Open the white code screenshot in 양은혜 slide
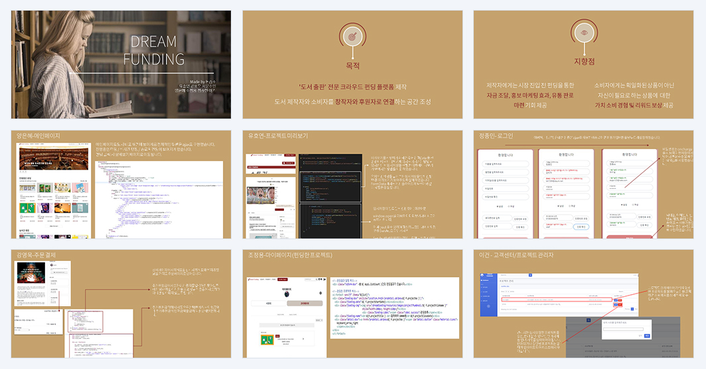Viewport: 706px width, 369px height. (x=159, y=199)
